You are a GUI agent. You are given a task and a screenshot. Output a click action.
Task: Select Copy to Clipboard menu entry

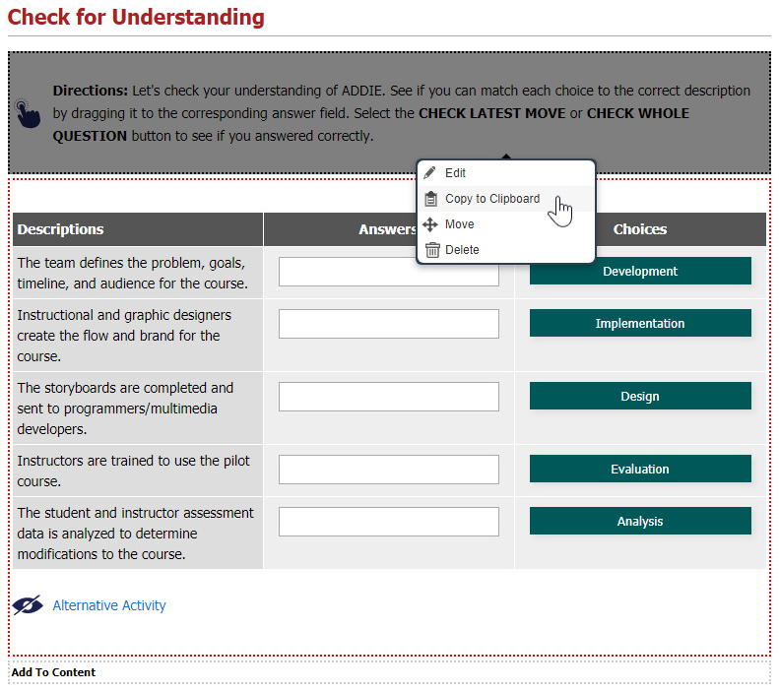point(506,199)
